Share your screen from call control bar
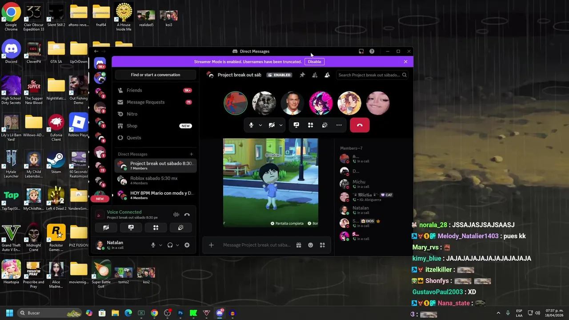This screenshot has width=569, height=320. [x=297, y=125]
